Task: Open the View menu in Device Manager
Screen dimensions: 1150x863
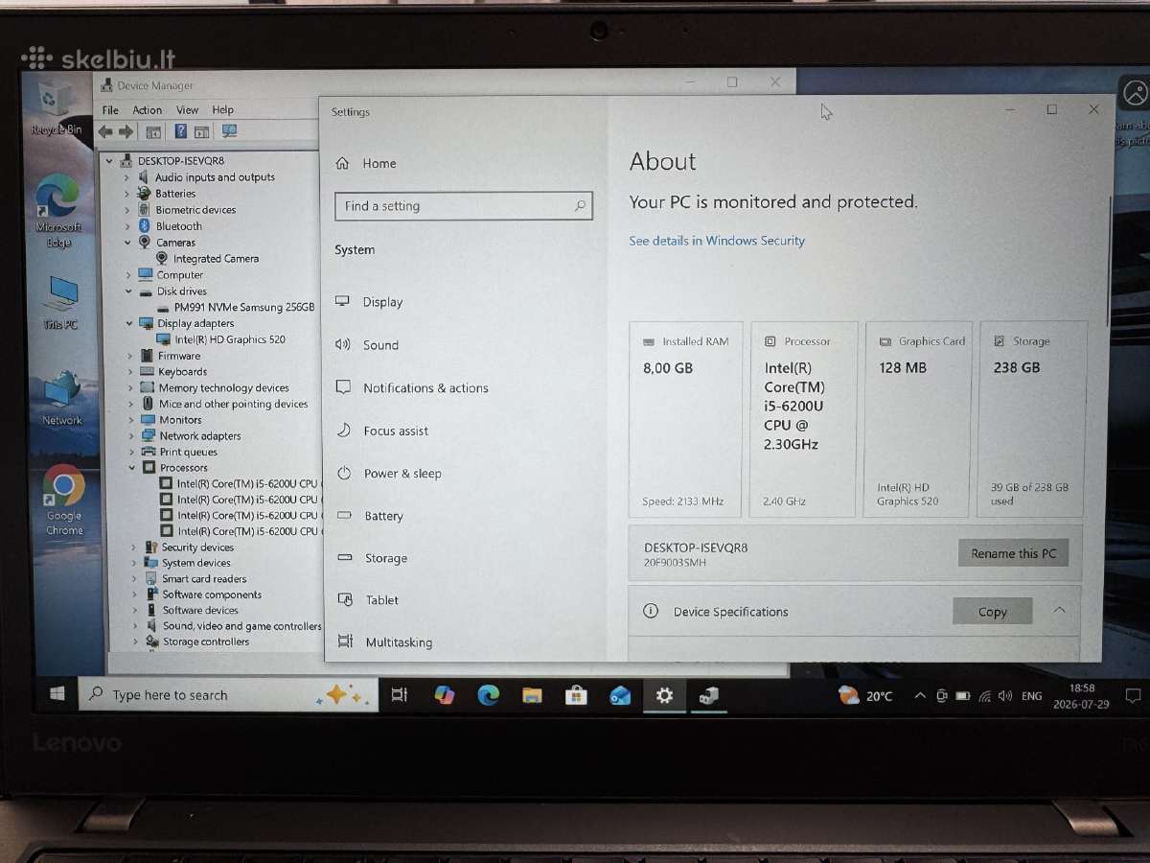Action: click(187, 110)
